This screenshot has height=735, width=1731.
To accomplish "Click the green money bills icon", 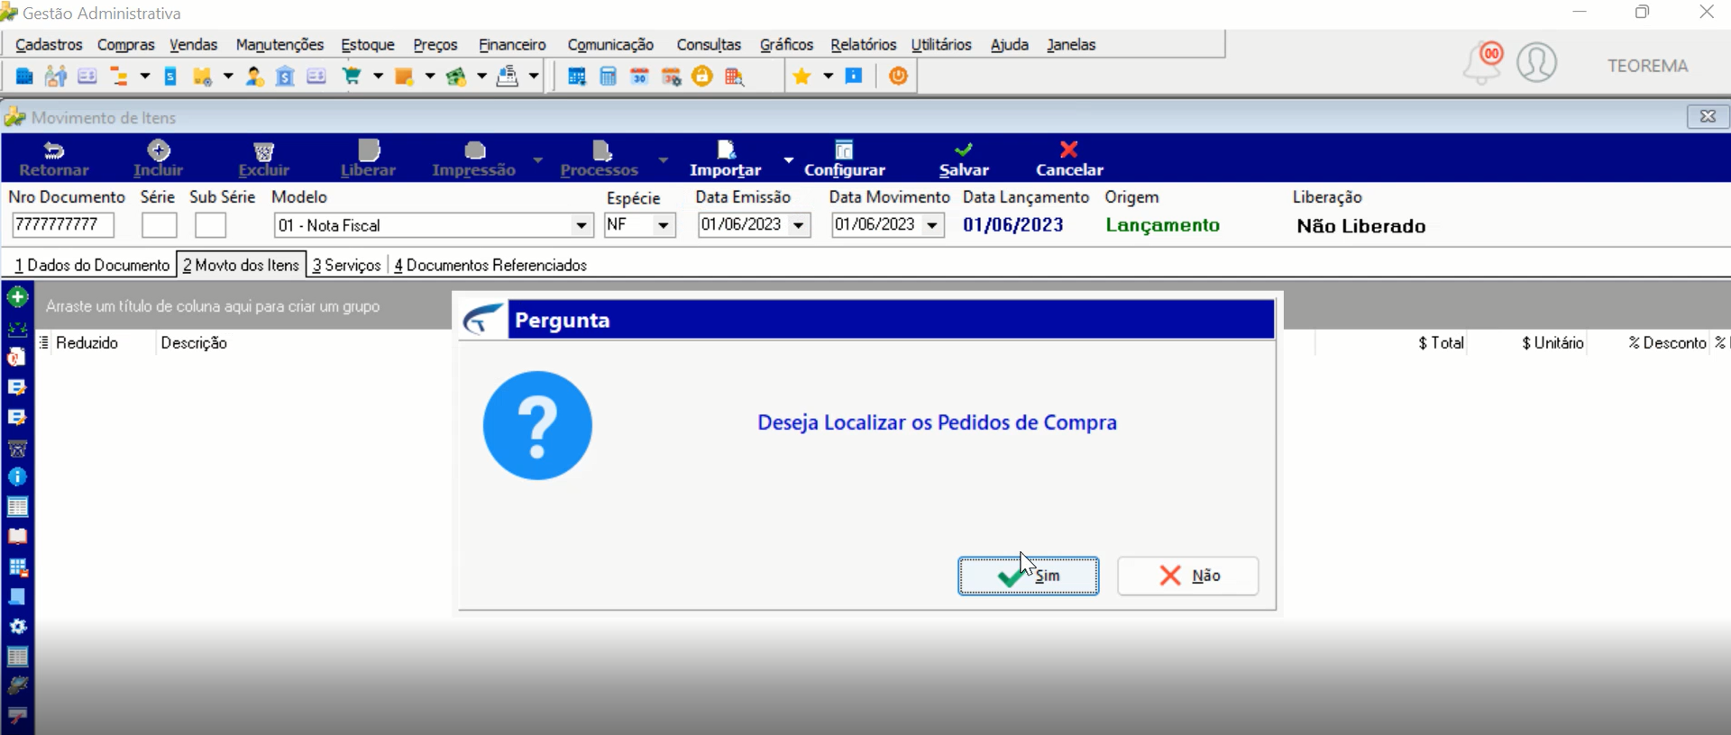I will 456,77.
